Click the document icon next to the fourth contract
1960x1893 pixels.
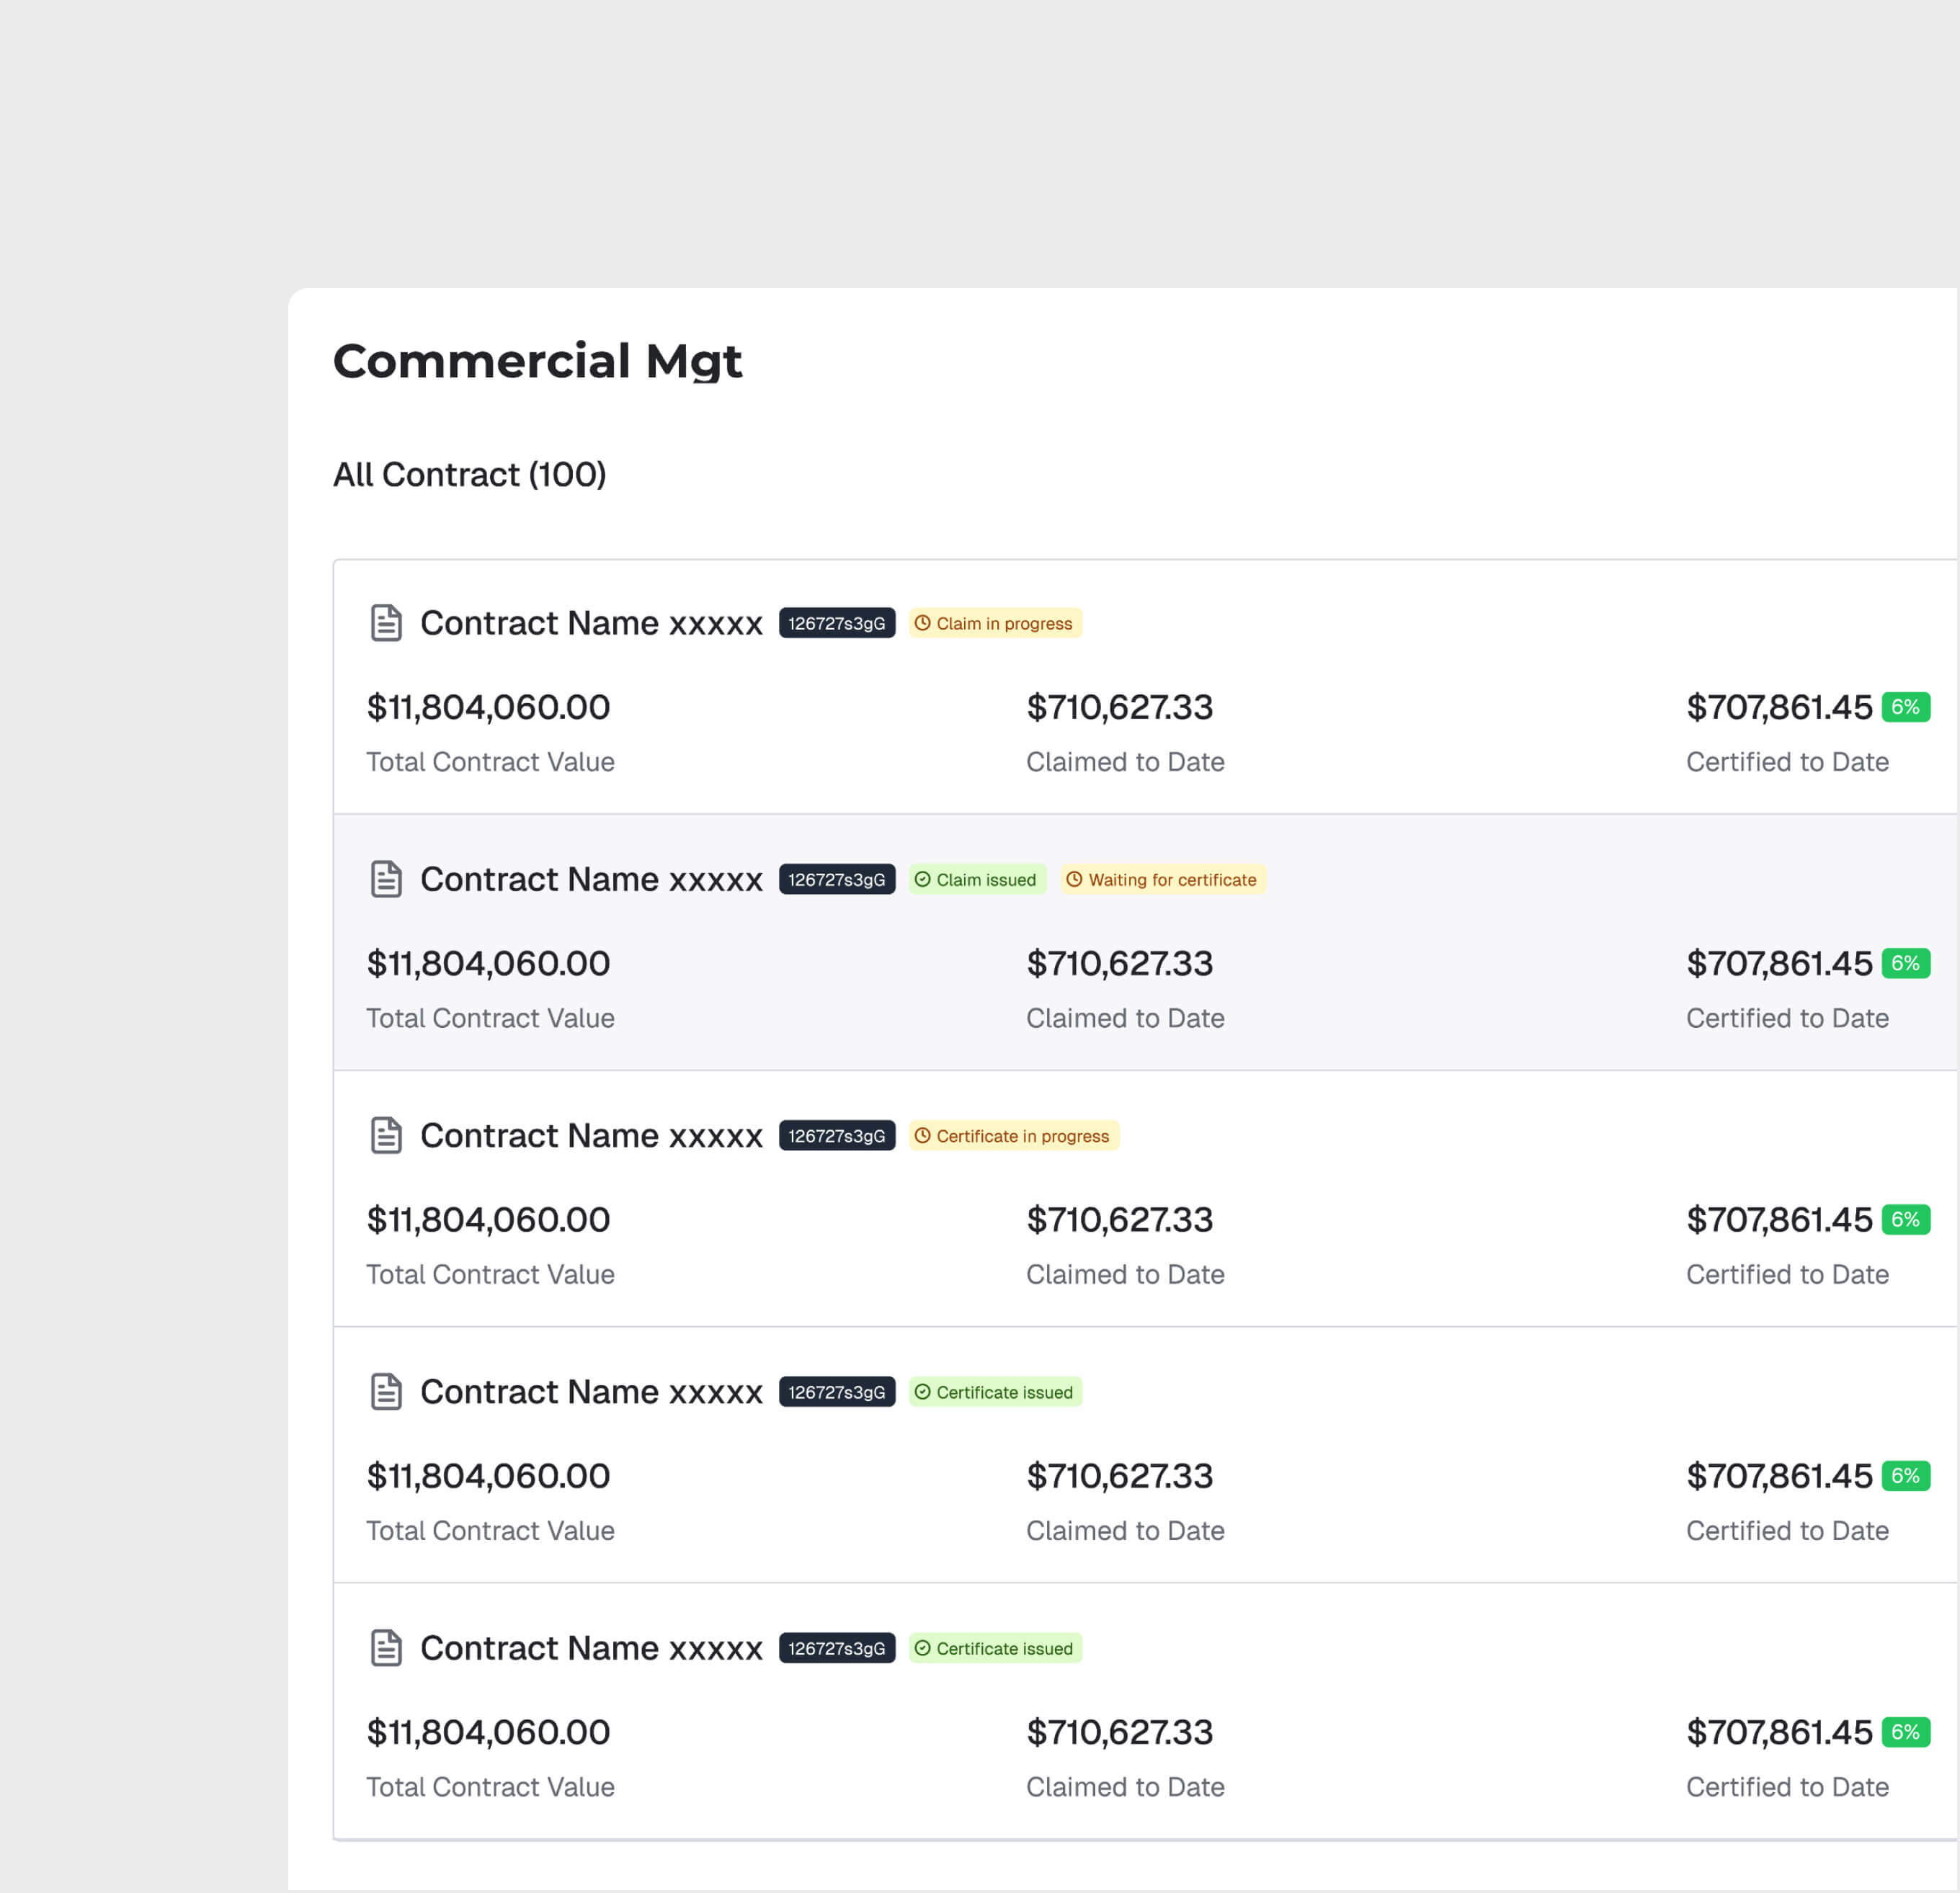coord(385,1391)
